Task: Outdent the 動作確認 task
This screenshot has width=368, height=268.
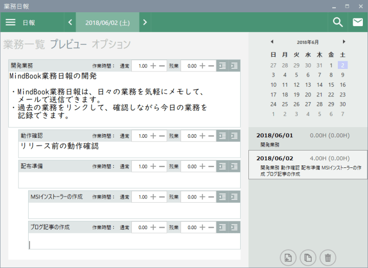Action: coord(222,136)
